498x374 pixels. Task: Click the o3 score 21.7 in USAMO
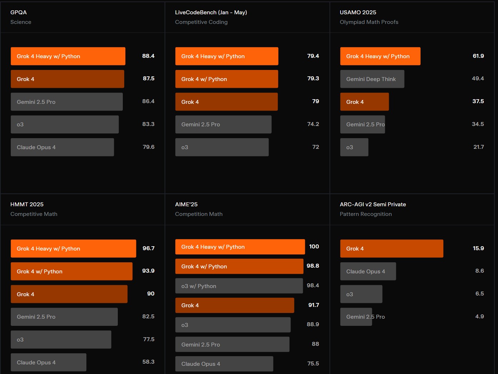tap(479, 147)
